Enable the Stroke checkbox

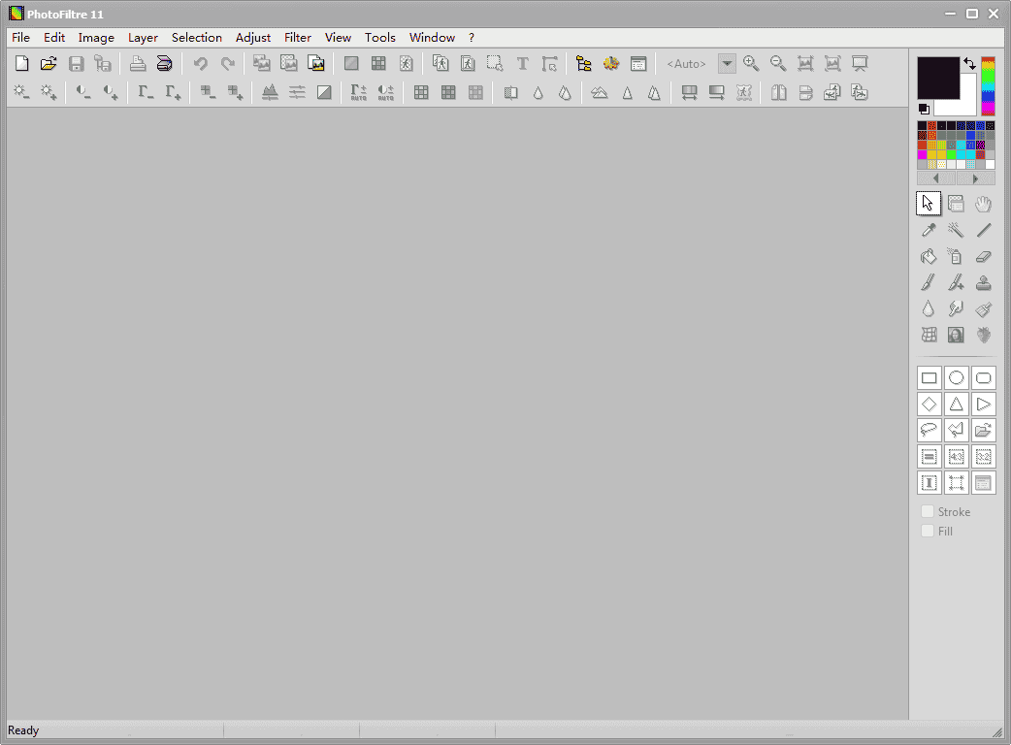[x=928, y=511]
